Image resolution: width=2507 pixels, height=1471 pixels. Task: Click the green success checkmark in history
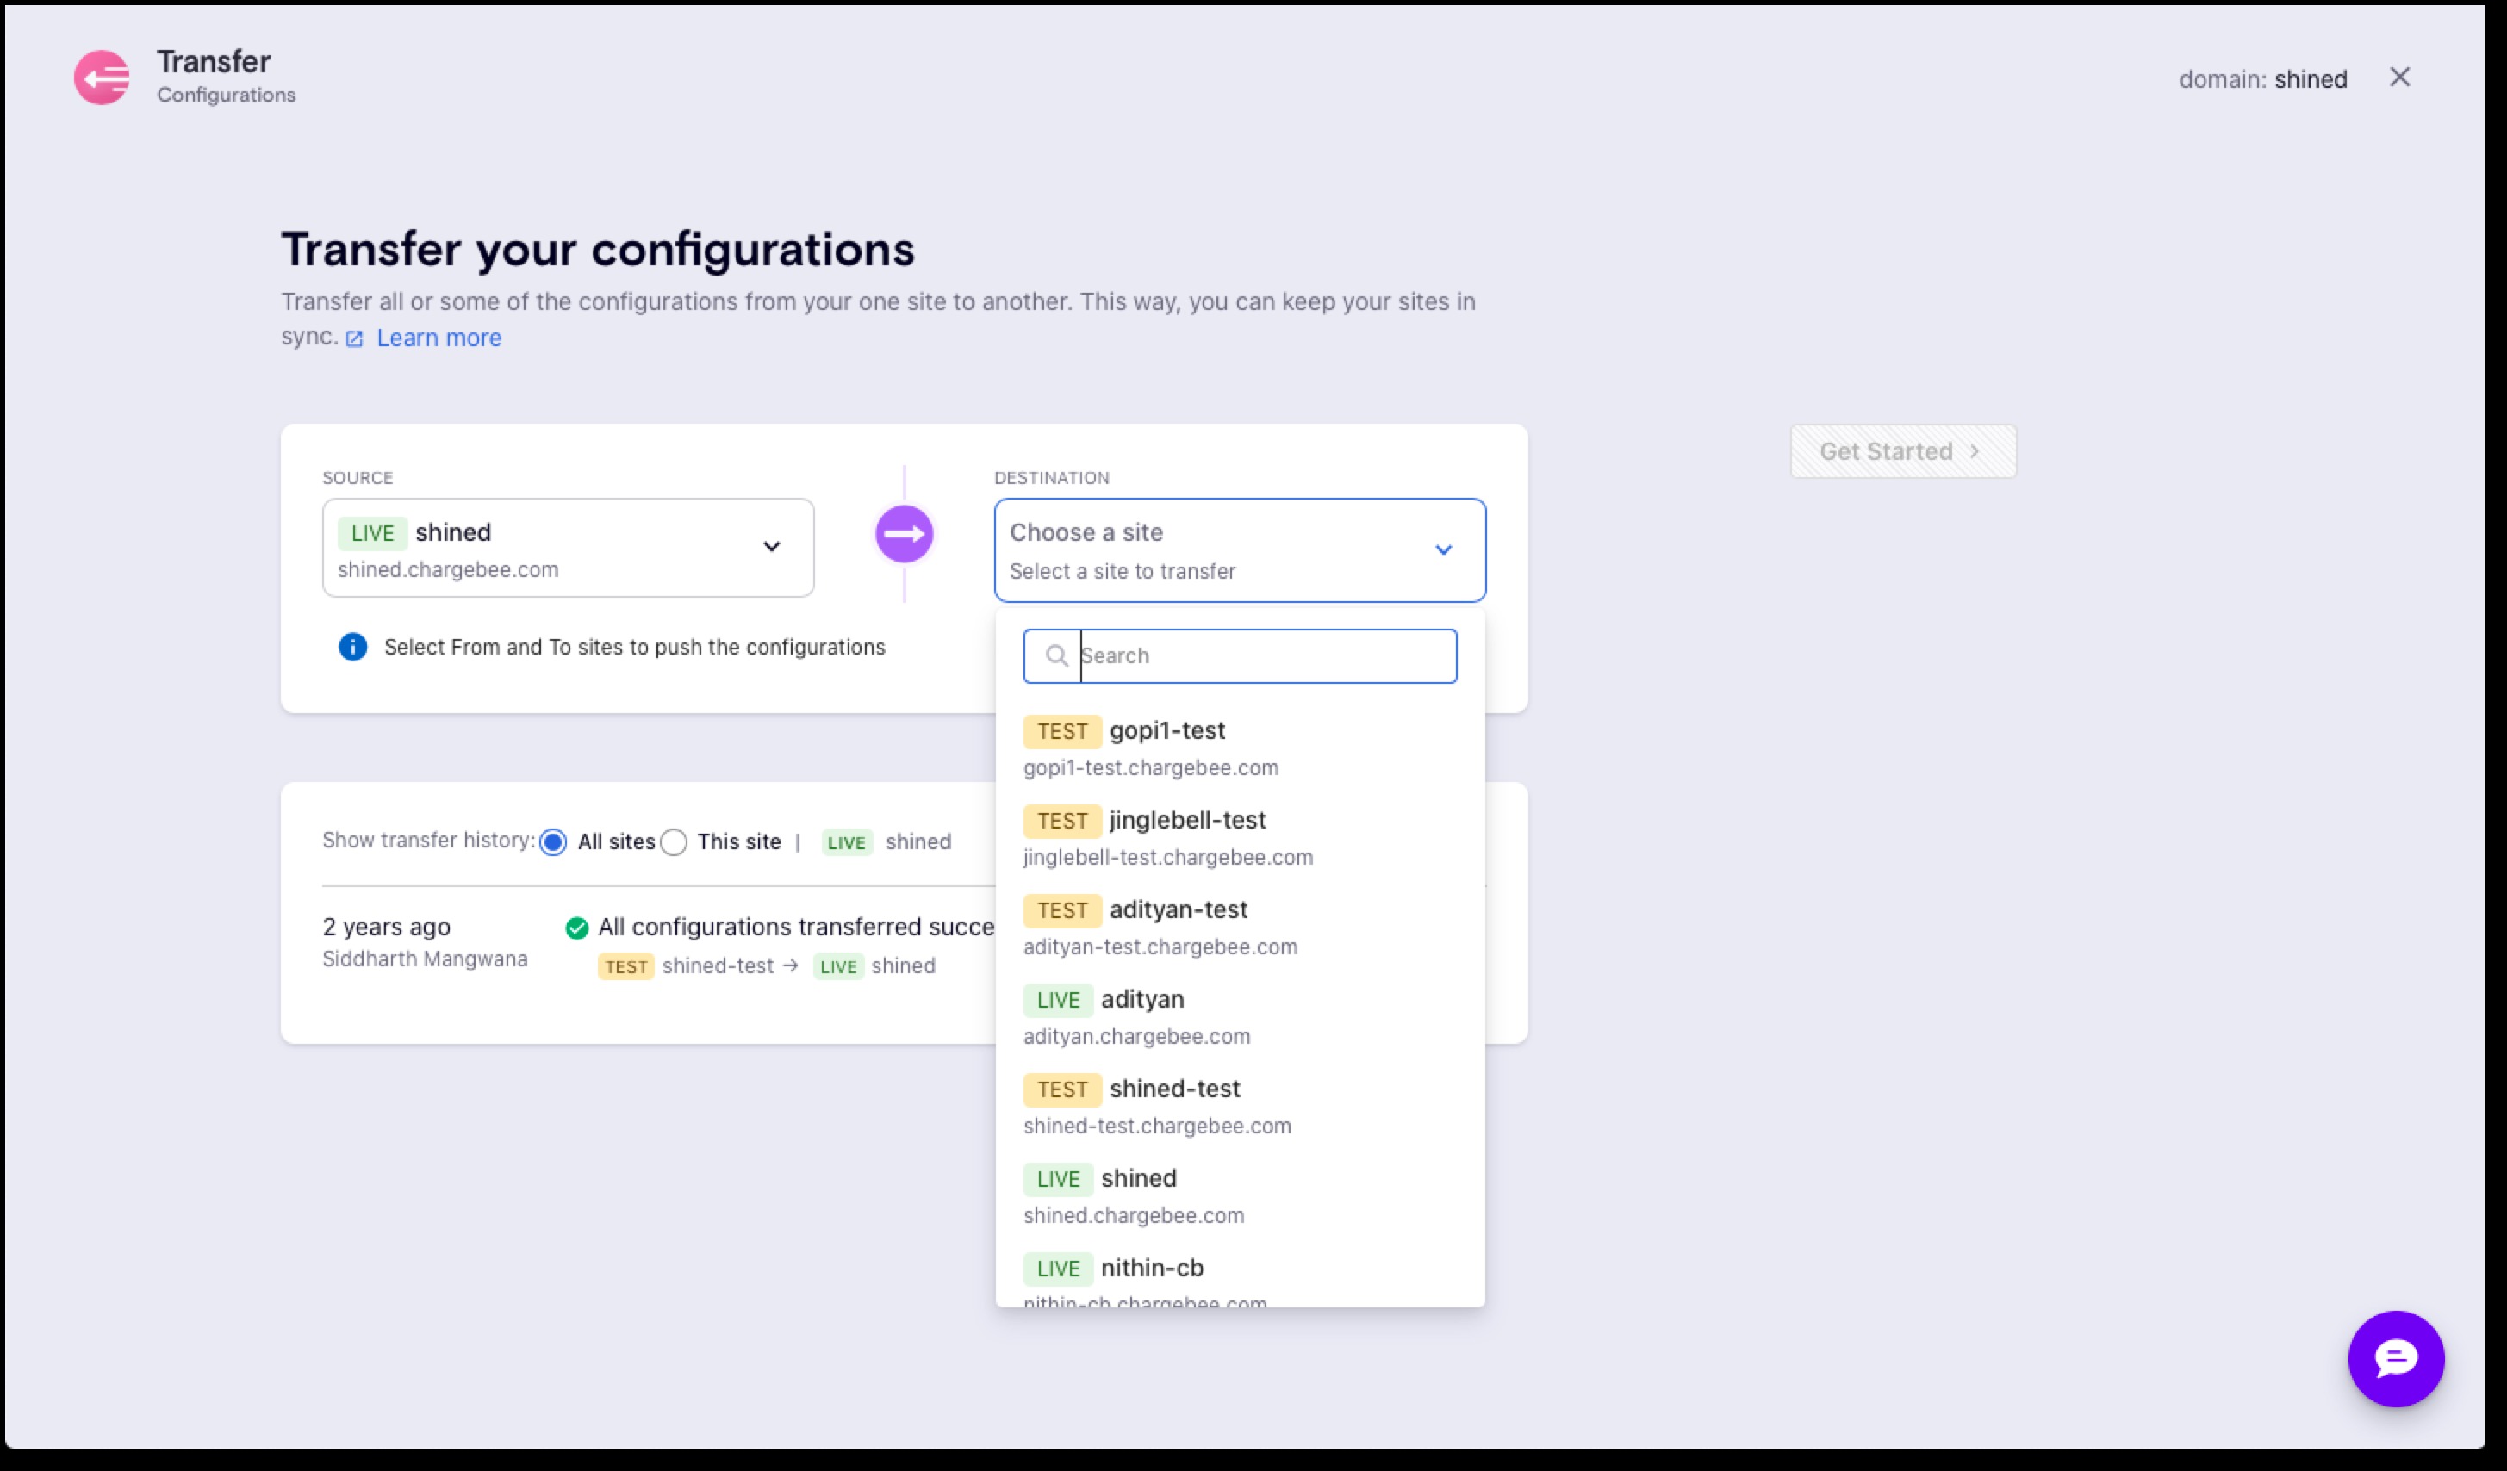(576, 928)
